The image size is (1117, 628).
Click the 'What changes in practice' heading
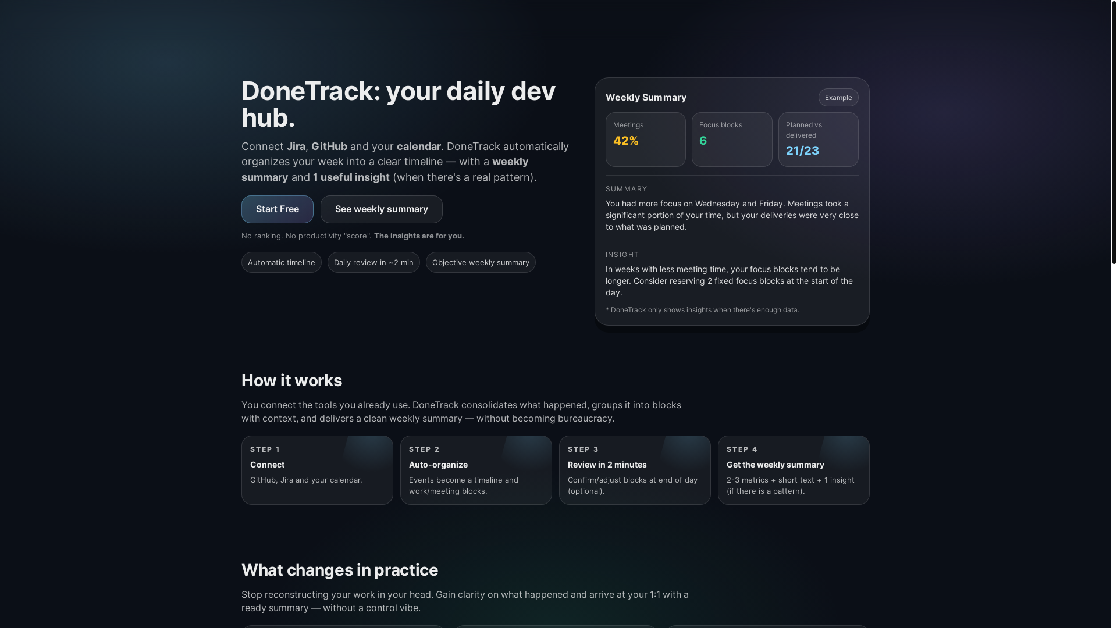tap(340, 570)
